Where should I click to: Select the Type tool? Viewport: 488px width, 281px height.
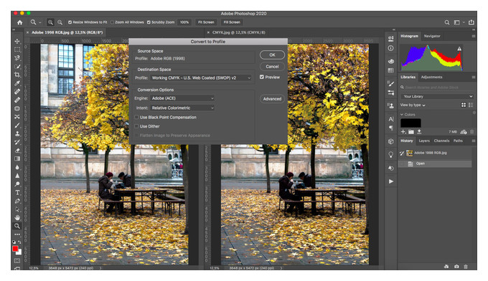[17, 192]
